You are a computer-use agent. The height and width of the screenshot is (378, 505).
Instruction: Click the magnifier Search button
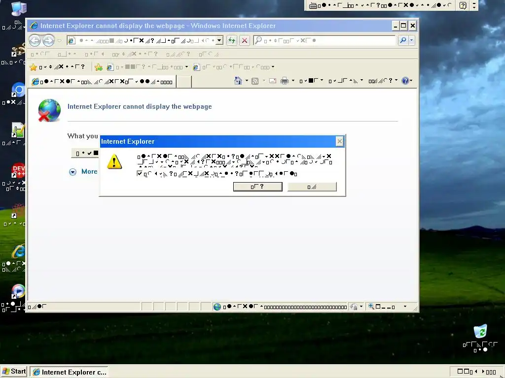(403, 40)
